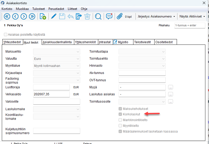Click the mobile export arrow icon

point(79,16)
